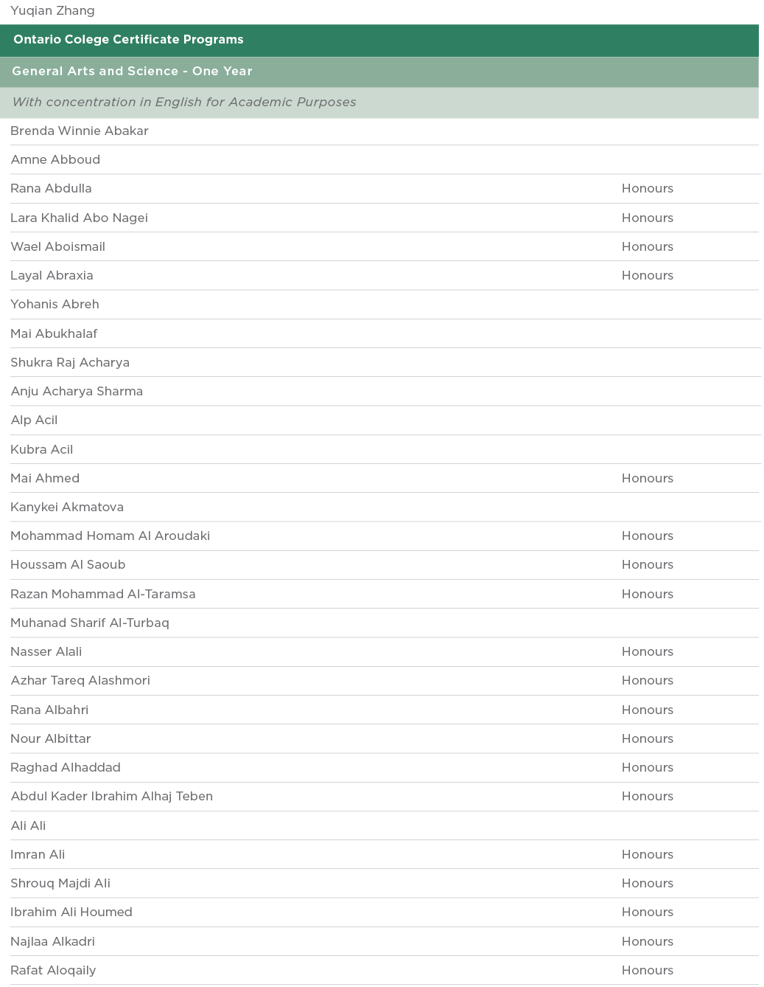Click the Honours label beside Rana Abdulla
Screen dimensions: 764x987
click(647, 189)
